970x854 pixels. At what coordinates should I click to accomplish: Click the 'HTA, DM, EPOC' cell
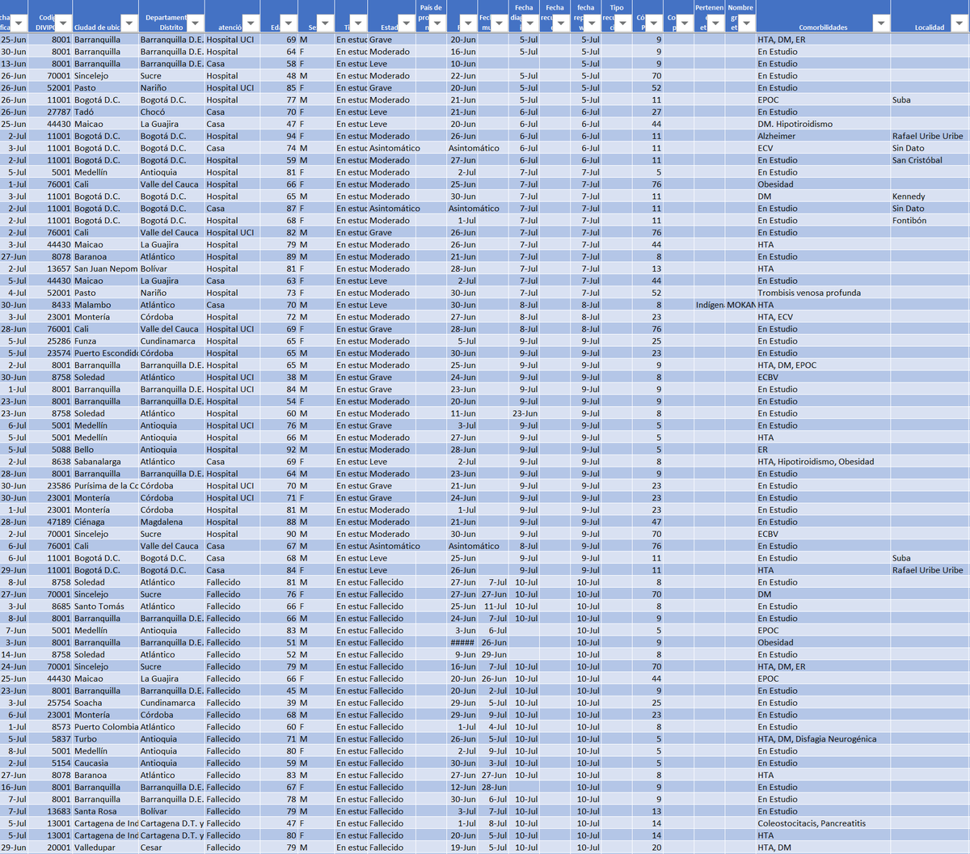pyautogui.click(x=823, y=366)
